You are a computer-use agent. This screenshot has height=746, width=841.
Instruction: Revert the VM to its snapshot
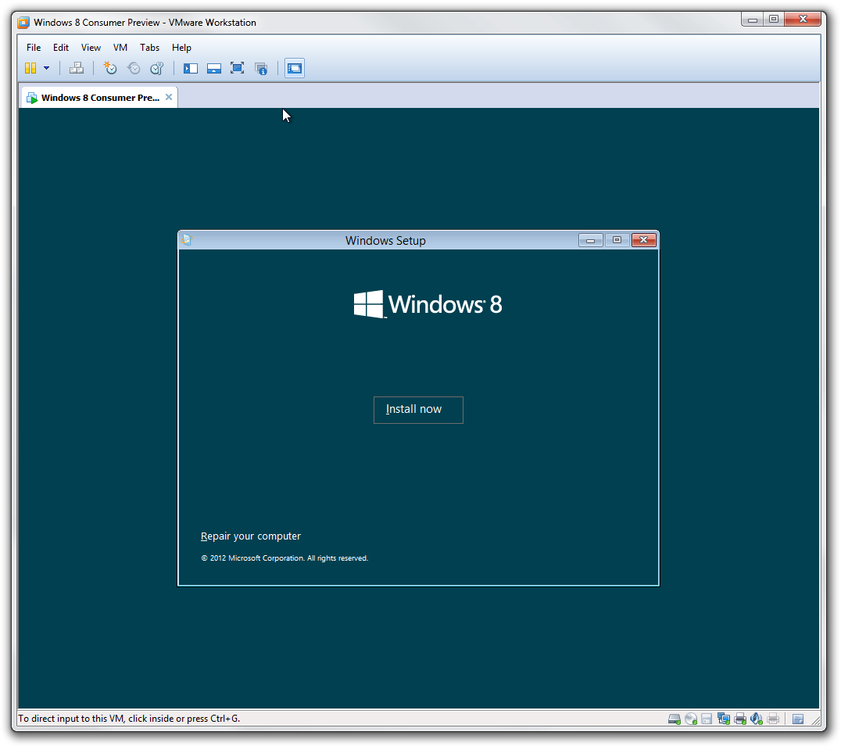134,68
